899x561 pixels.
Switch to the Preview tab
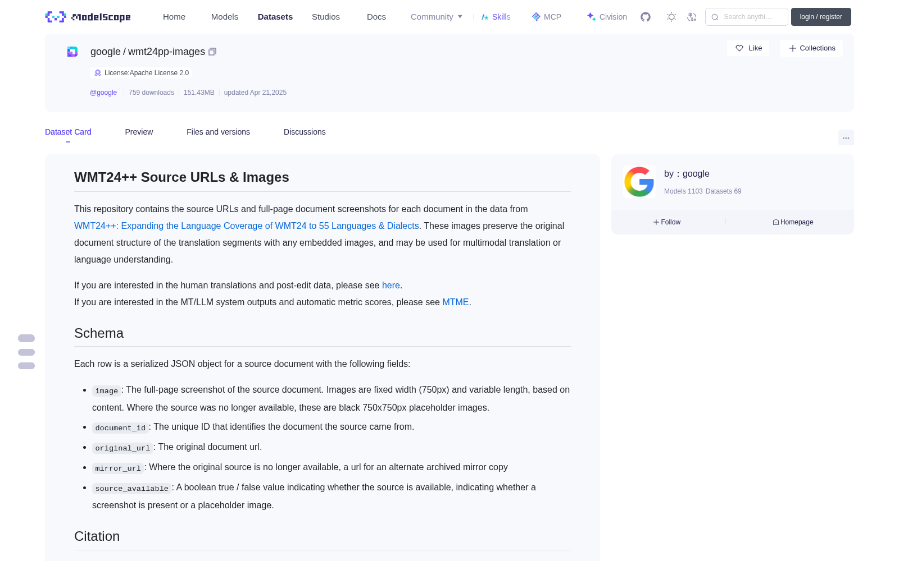coord(139,132)
